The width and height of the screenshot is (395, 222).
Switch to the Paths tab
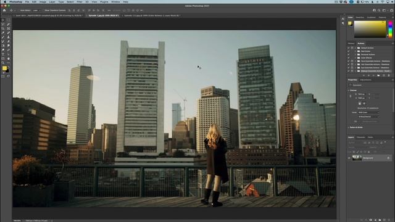[370, 137]
